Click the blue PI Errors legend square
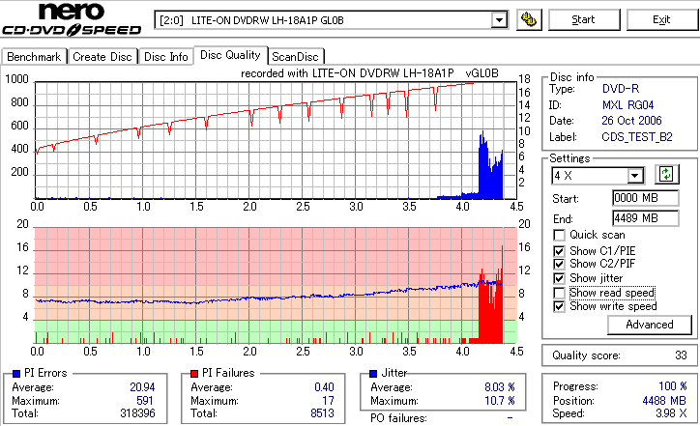The width and height of the screenshot is (700, 426). [x=16, y=374]
